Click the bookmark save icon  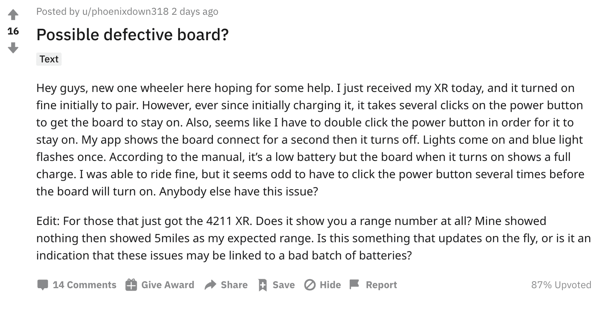pos(262,285)
